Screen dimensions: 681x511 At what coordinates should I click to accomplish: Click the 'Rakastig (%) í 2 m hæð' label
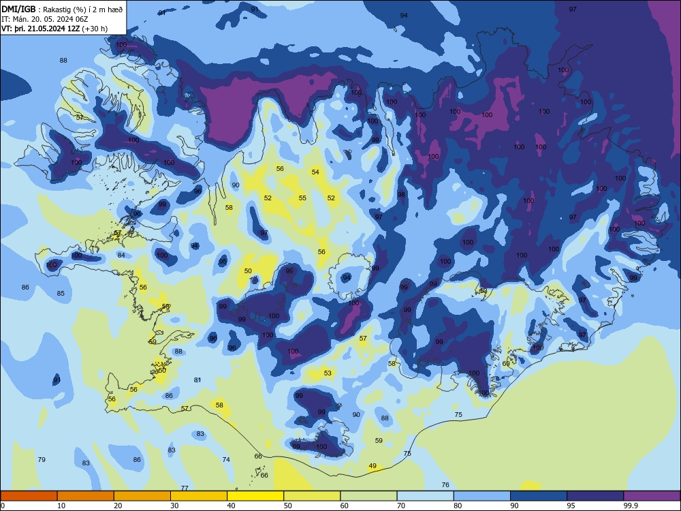[82, 10]
